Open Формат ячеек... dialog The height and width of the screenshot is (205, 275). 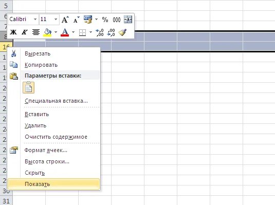click(x=54, y=151)
